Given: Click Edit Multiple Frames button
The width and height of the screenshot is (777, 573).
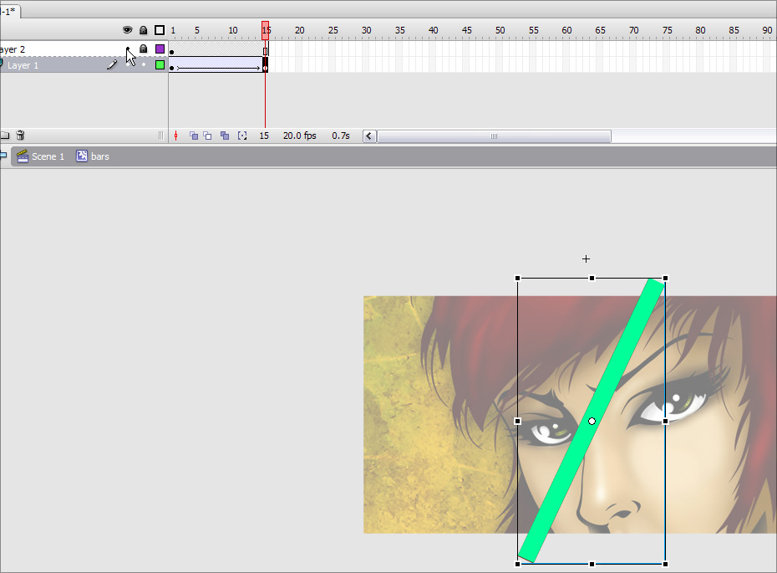Looking at the screenshot, I should [225, 136].
